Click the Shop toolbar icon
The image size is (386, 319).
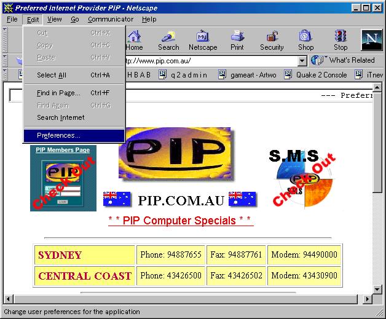coord(305,40)
